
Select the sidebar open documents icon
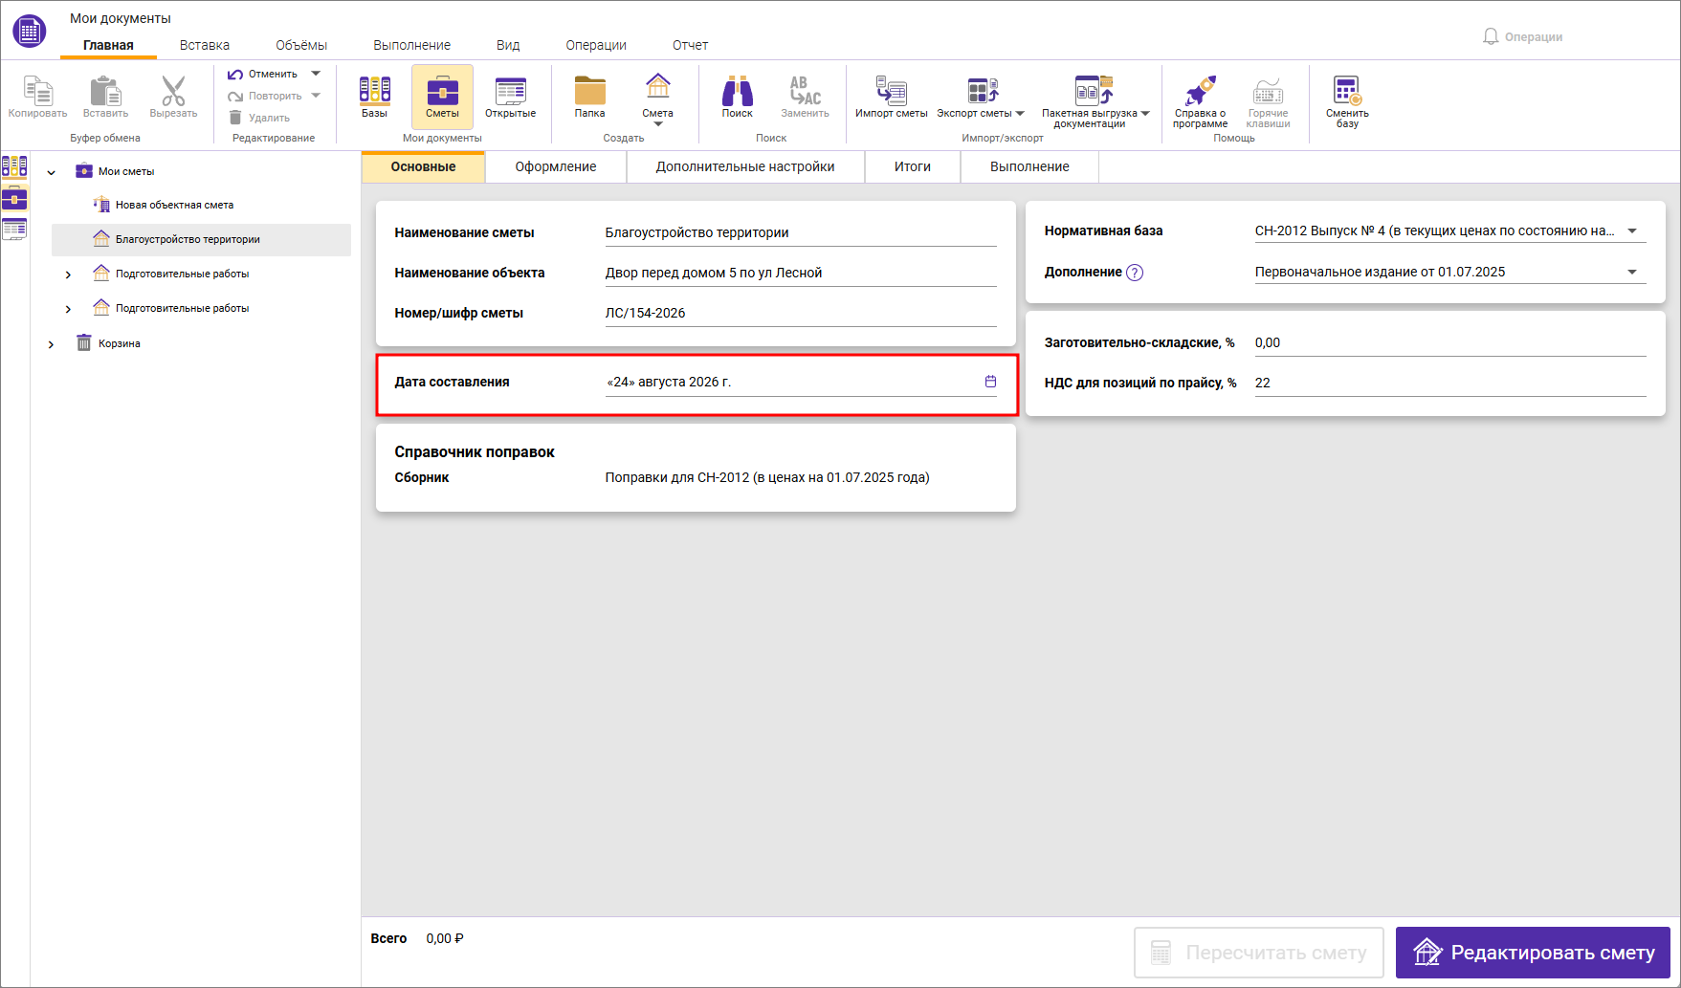14,230
